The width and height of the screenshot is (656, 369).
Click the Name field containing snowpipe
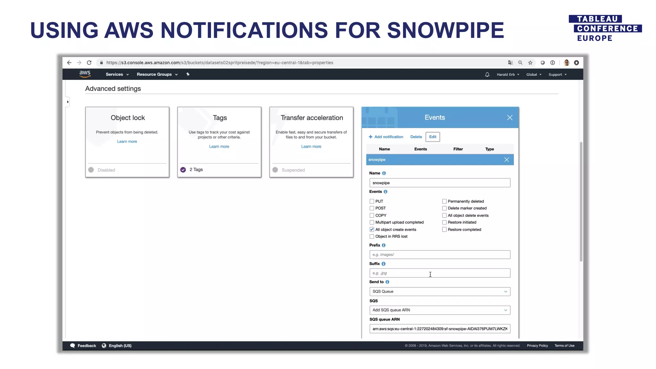click(440, 183)
